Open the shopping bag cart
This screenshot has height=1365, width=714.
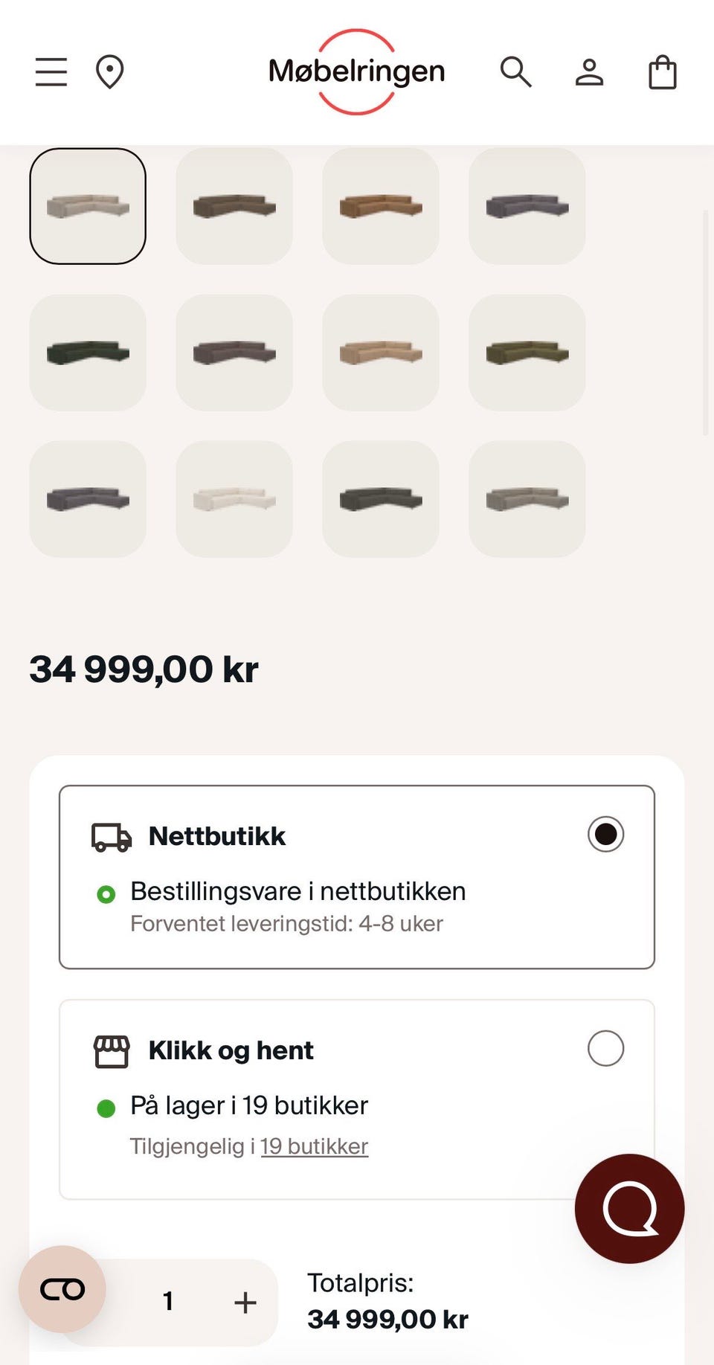[662, 72]
